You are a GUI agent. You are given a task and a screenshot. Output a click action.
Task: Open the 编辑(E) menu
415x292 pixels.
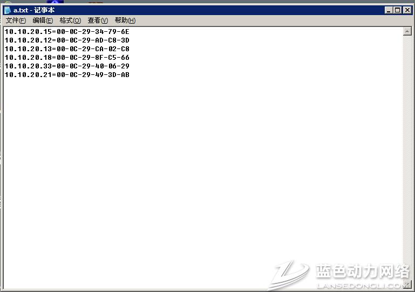43,20
